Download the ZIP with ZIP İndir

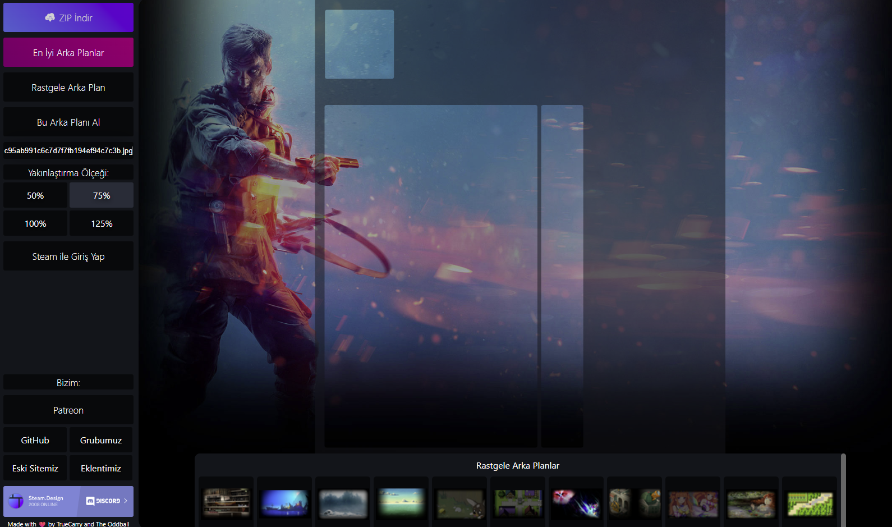click(68, 17)
